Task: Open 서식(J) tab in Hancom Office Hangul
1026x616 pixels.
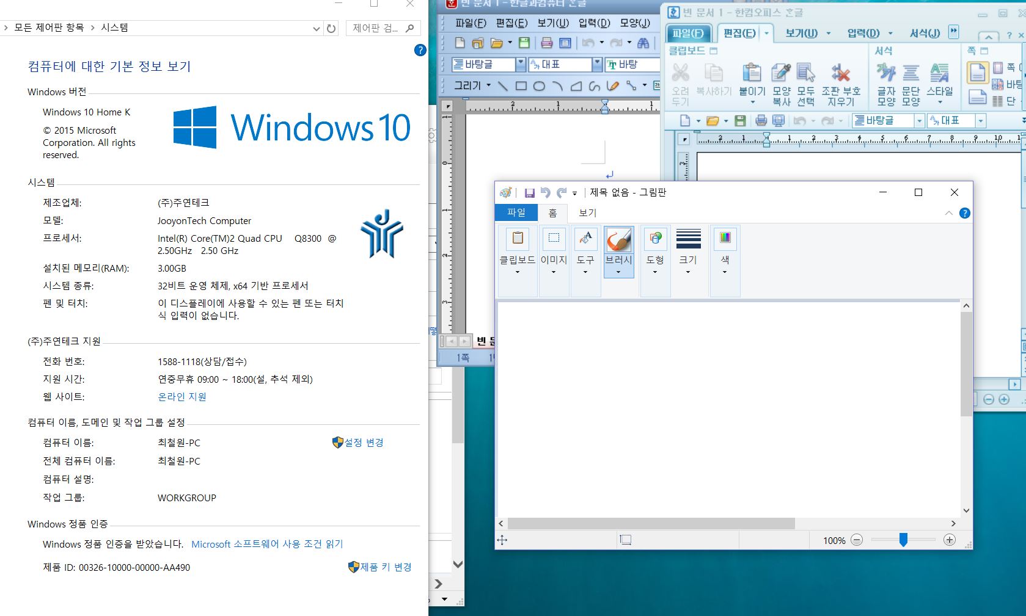Action: coord(925,33)
